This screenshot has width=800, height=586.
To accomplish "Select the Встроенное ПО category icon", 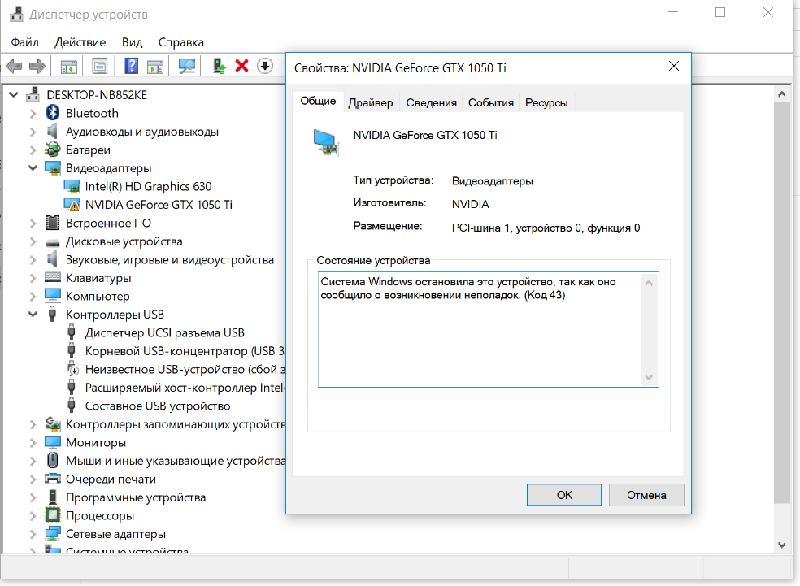I will point(53,223).
